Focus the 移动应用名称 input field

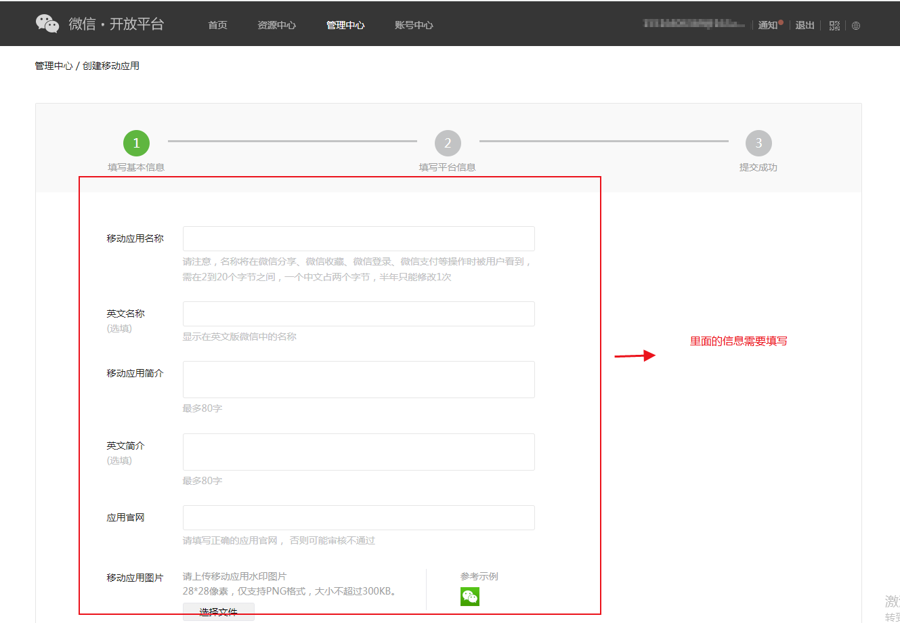[358, 239]
